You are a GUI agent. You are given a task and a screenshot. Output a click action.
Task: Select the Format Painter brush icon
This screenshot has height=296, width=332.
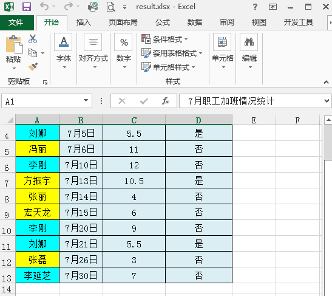click(33, 67)
